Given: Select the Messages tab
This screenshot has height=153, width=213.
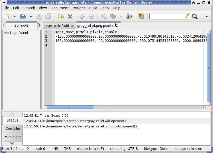Looking at the screenshot, I should 13,137.
